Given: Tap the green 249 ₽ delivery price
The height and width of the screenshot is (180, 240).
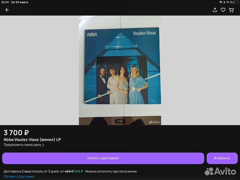Looking at the screenshot, I should tap(79, 171).
